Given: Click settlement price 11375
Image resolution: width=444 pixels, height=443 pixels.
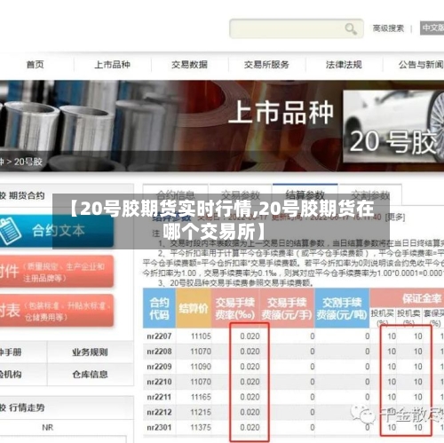Looking at the screenshot, I should (x=201, y=427).
